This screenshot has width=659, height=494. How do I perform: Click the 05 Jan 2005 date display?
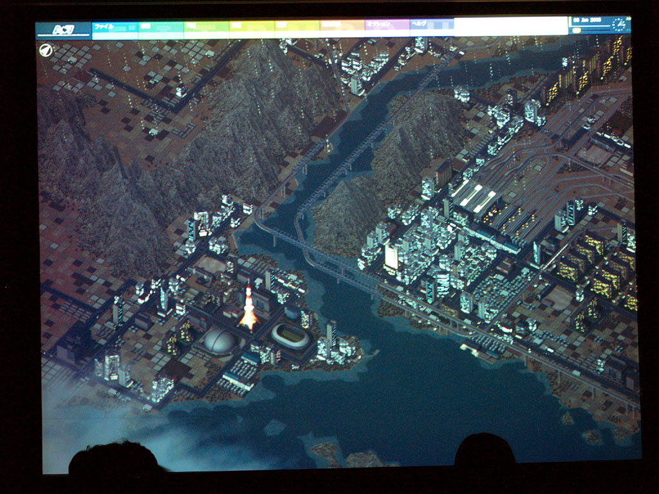[x=590, y=21]
